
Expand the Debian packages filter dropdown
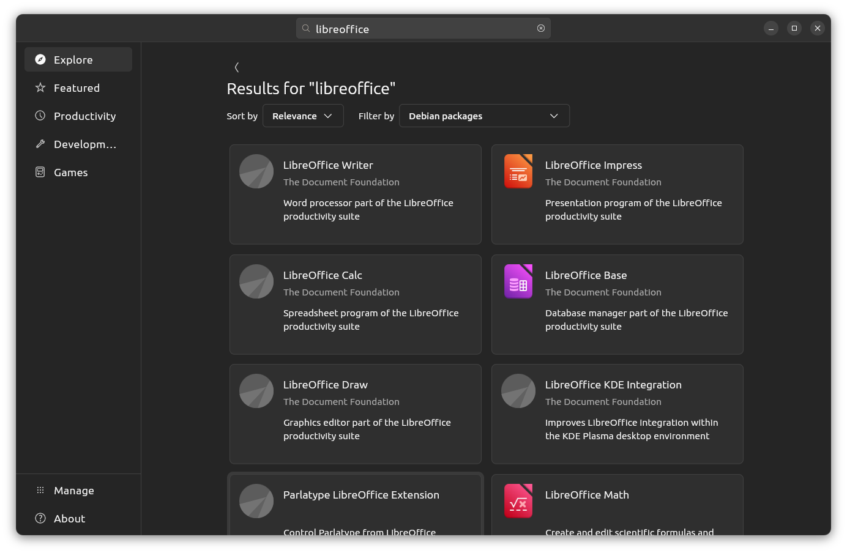pyautogui.click(x=483, y=116)
